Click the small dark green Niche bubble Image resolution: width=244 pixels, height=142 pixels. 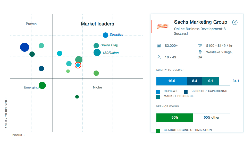point(77,97)
